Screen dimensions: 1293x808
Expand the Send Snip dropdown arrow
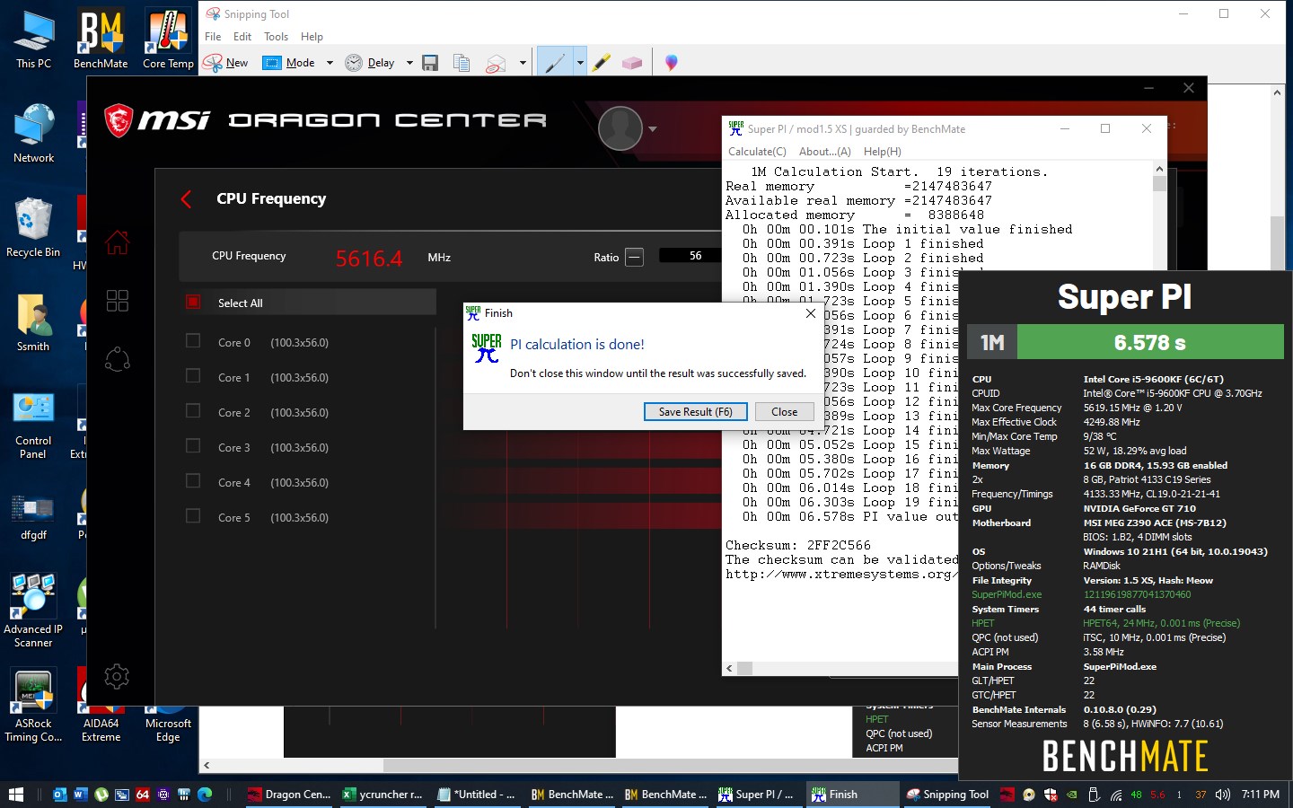[x=523, y=63]
